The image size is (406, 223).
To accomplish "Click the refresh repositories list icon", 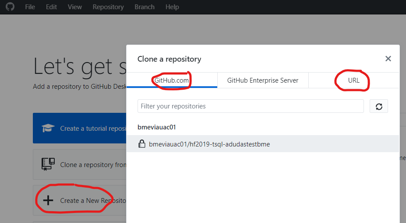I will (379, 106).
